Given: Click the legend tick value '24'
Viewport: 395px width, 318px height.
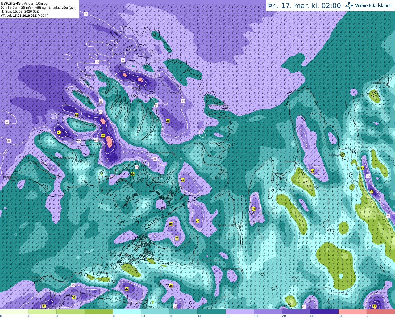Looking at the screenshot, I should [x=340, y=316].
